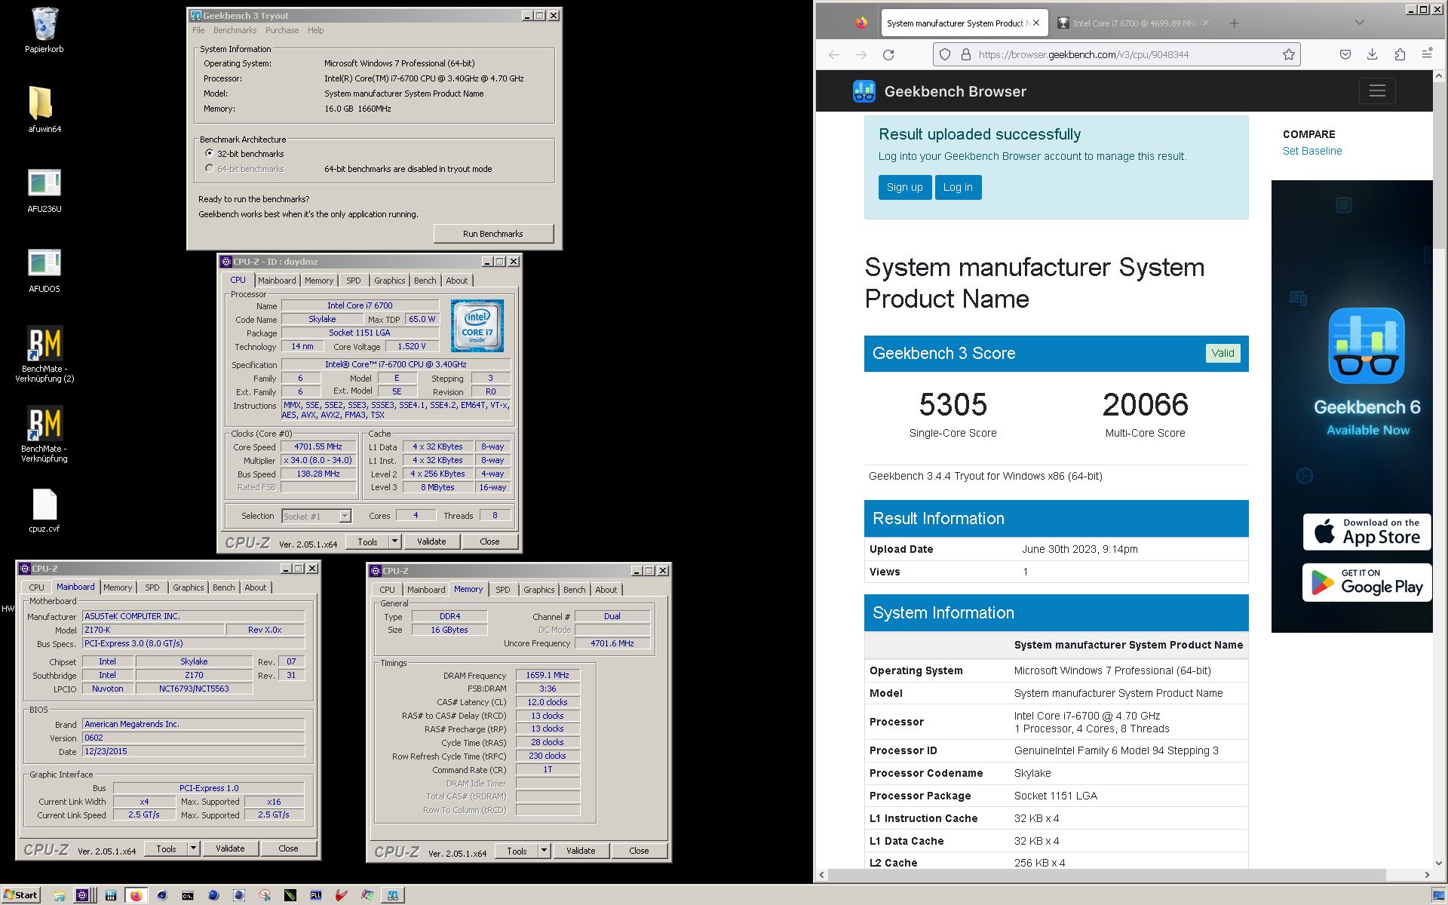Screen dimensions: 1448x905
Task: Open the file explorer taskbar icon
Action: 60,895
